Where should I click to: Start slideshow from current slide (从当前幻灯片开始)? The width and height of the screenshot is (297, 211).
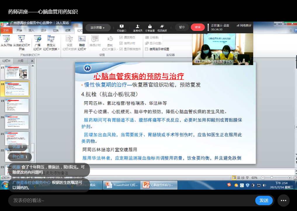point(21,43)
